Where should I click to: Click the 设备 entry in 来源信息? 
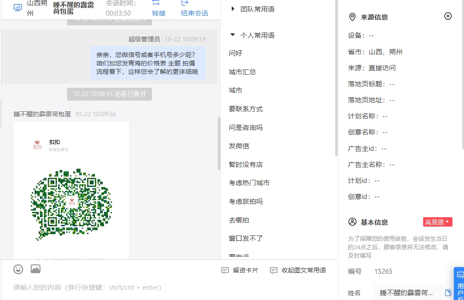(x=361, y=36)
